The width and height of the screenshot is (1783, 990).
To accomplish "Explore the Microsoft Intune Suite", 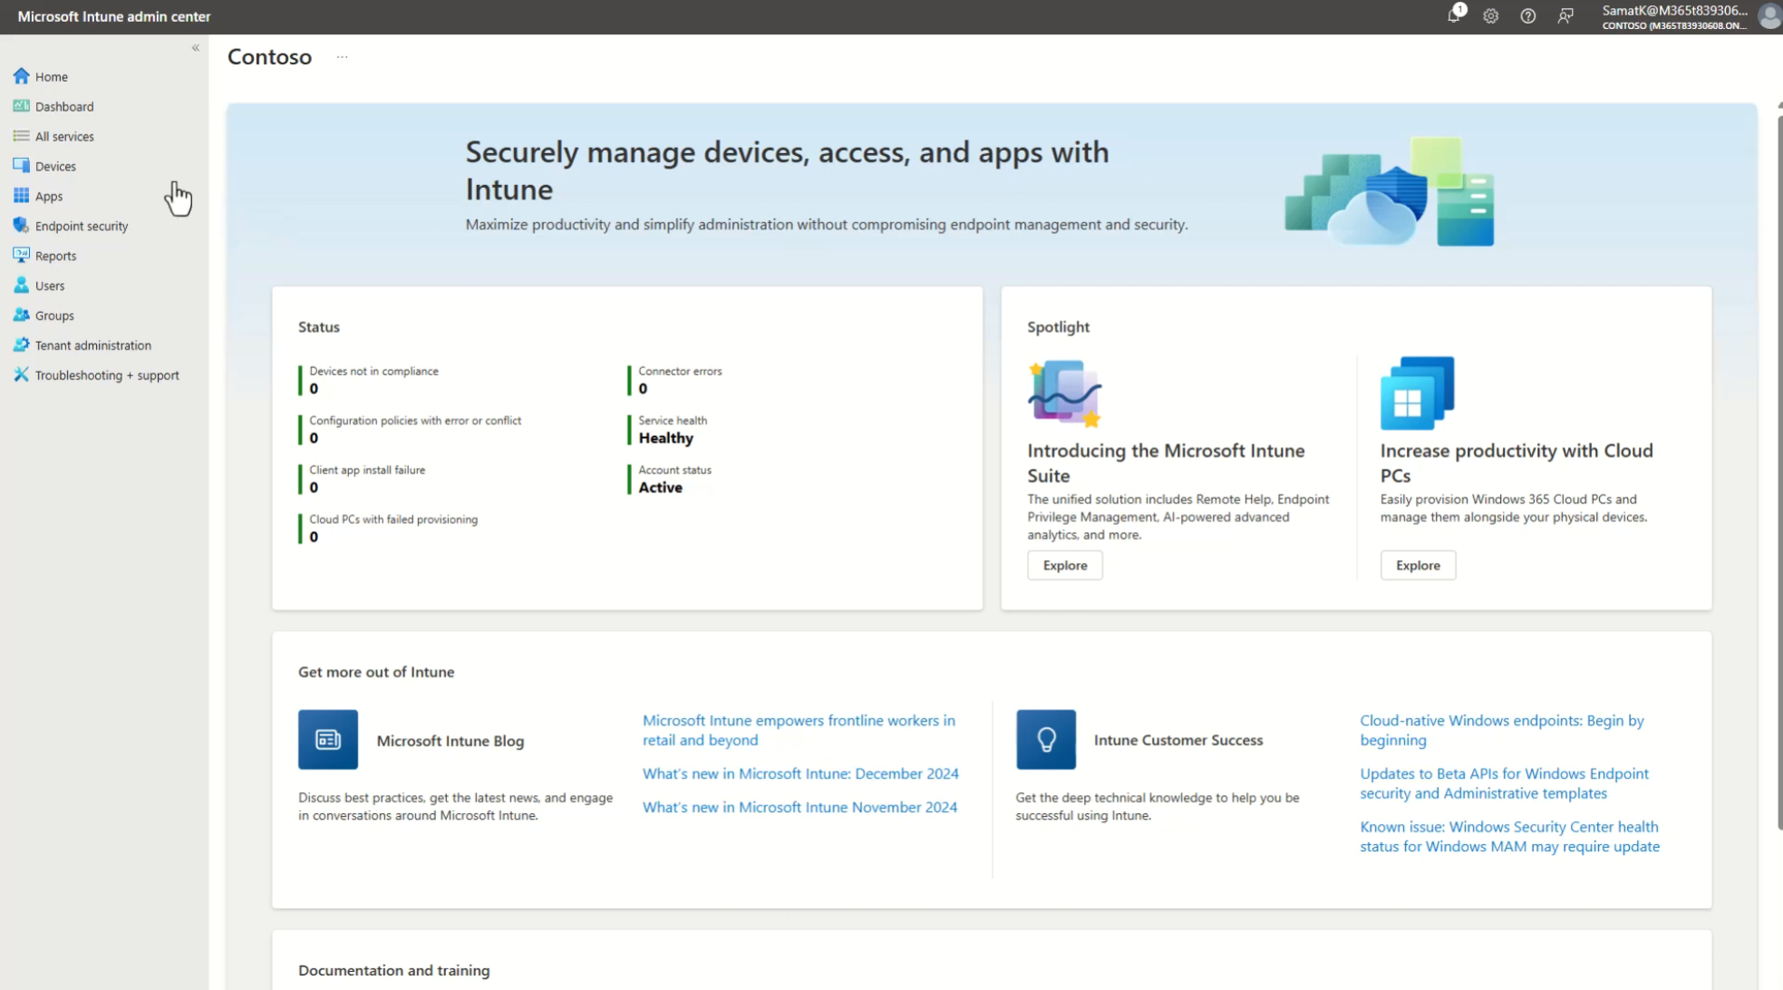I will click(1065, 565).
